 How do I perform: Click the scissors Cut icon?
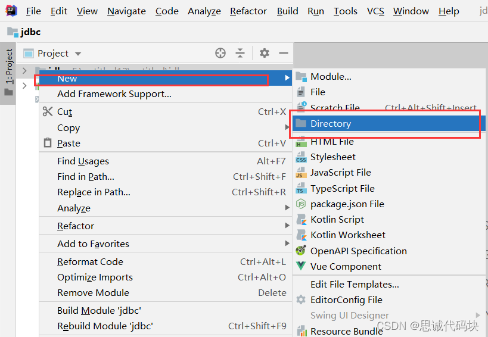48,111
